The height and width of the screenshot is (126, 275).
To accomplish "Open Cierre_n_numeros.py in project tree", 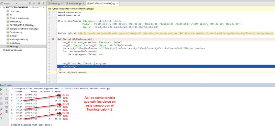I will (18, 18).
